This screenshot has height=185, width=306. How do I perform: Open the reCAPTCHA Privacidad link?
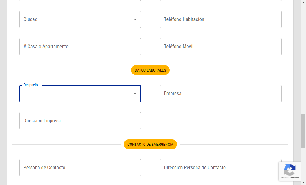tap(285, 178)
